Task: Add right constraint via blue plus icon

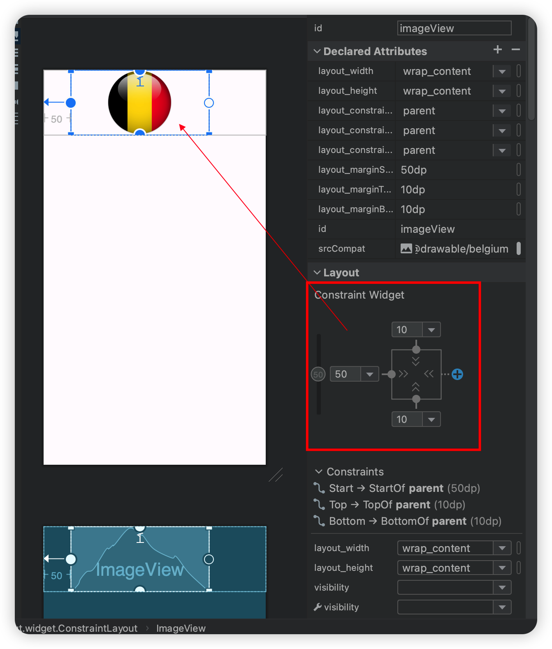Action: click(x=457, y=374)
